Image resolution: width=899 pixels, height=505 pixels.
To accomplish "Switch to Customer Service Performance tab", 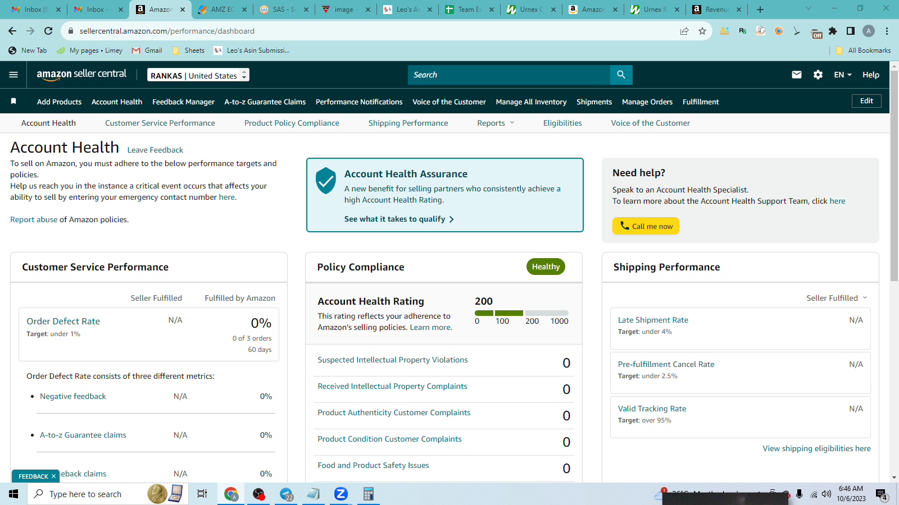I will click(x=160, y=123).
